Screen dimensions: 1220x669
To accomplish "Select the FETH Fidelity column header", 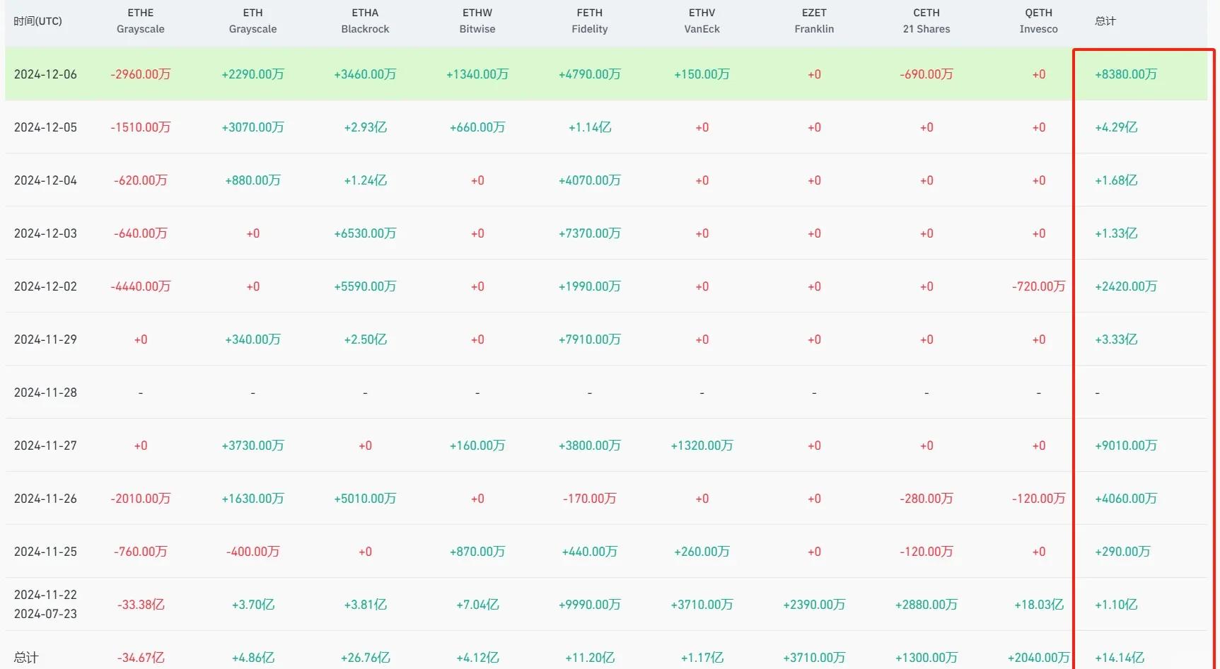I will (589, 21).
